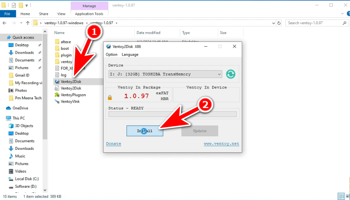Open recent locations dropdown arrow

(x=21, y=23)
